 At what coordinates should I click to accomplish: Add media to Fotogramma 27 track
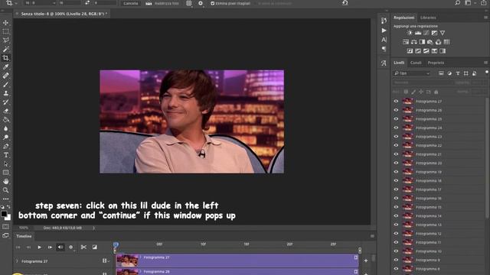[x=366, y=260]
